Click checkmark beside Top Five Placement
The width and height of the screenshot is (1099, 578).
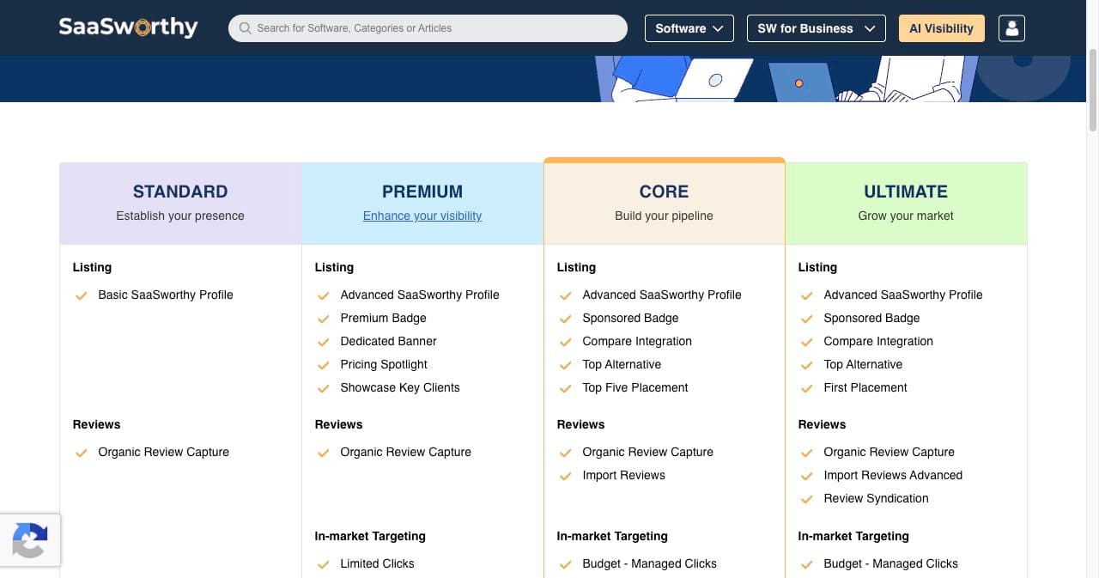click(x=566, y=388)
